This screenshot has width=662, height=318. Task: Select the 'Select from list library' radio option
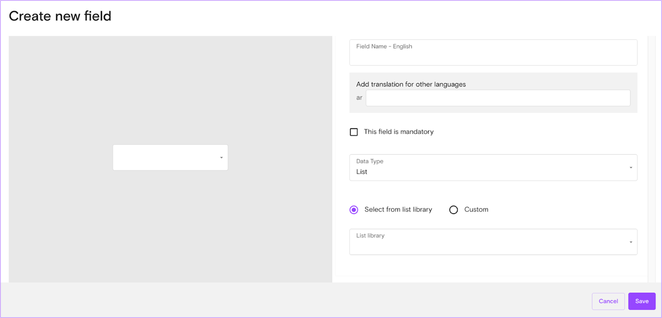point(353,209)
